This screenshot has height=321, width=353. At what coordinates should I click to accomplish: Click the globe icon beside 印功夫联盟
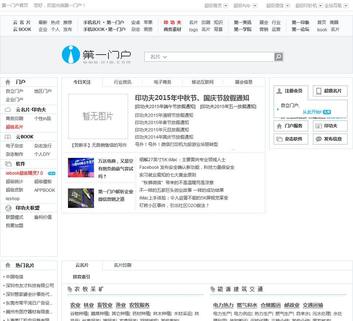(8, 208)
